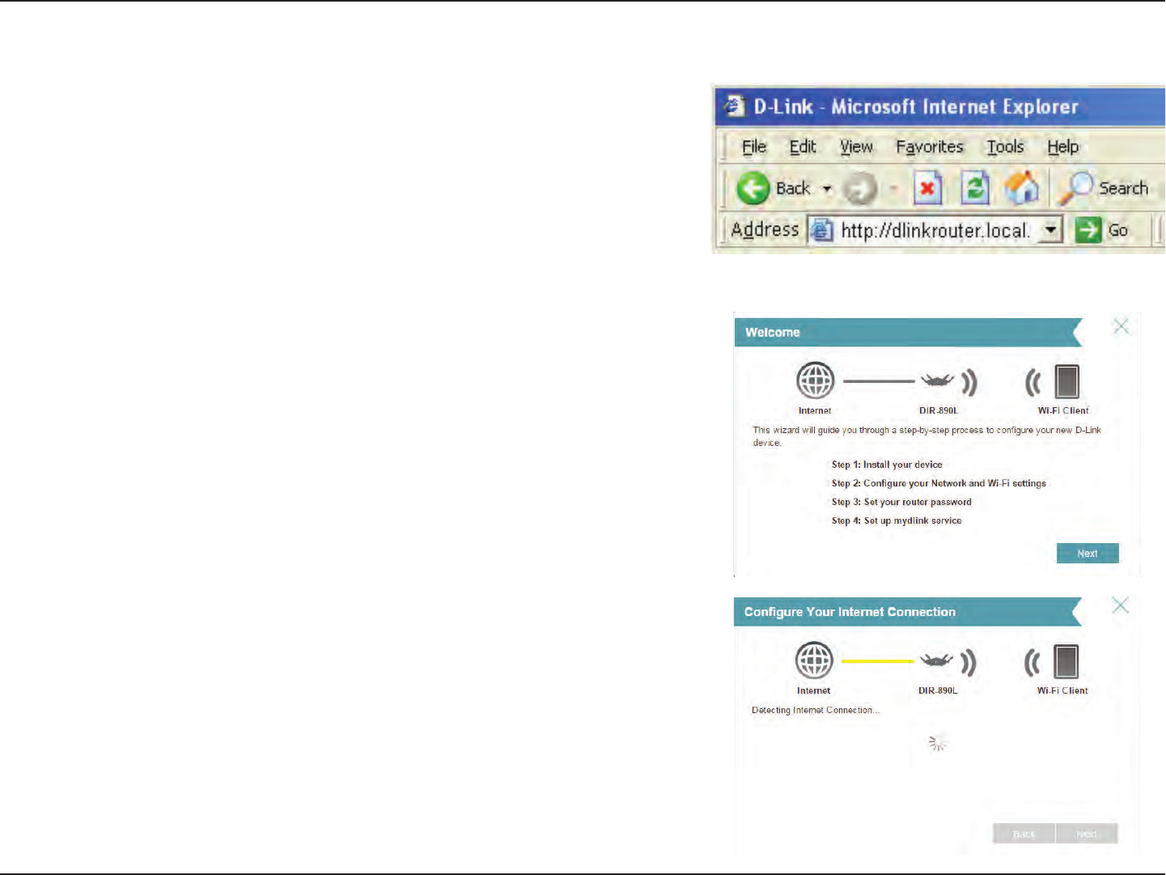This screenshot has height=875, width=1166.
Task: Click the 'This wizard will guide you' description text
Action: (926, 436)
